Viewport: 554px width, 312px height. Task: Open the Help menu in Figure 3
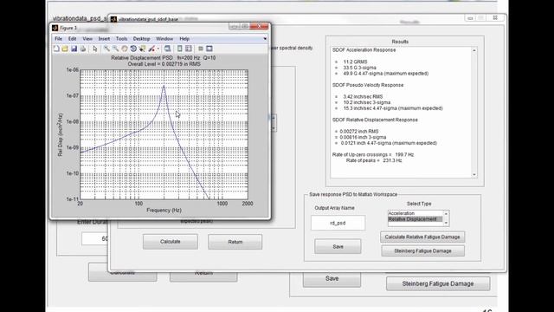click(x=184, y=38)
